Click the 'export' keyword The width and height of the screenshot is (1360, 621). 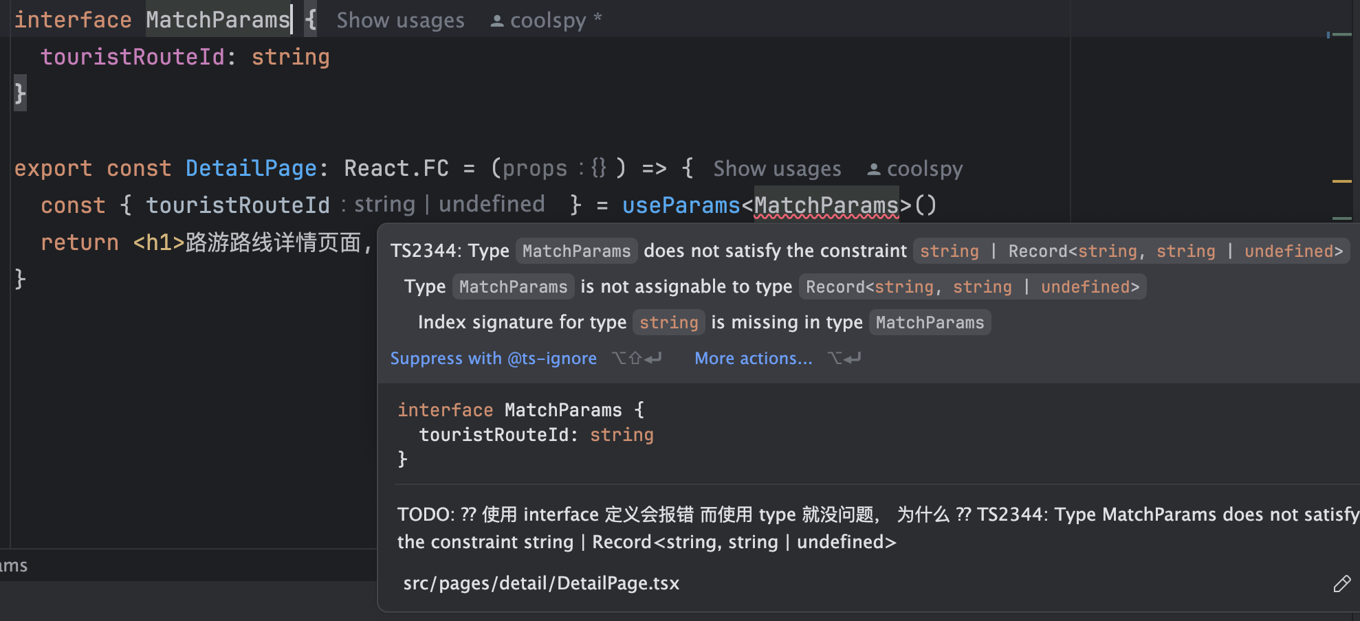click(53, 168)
